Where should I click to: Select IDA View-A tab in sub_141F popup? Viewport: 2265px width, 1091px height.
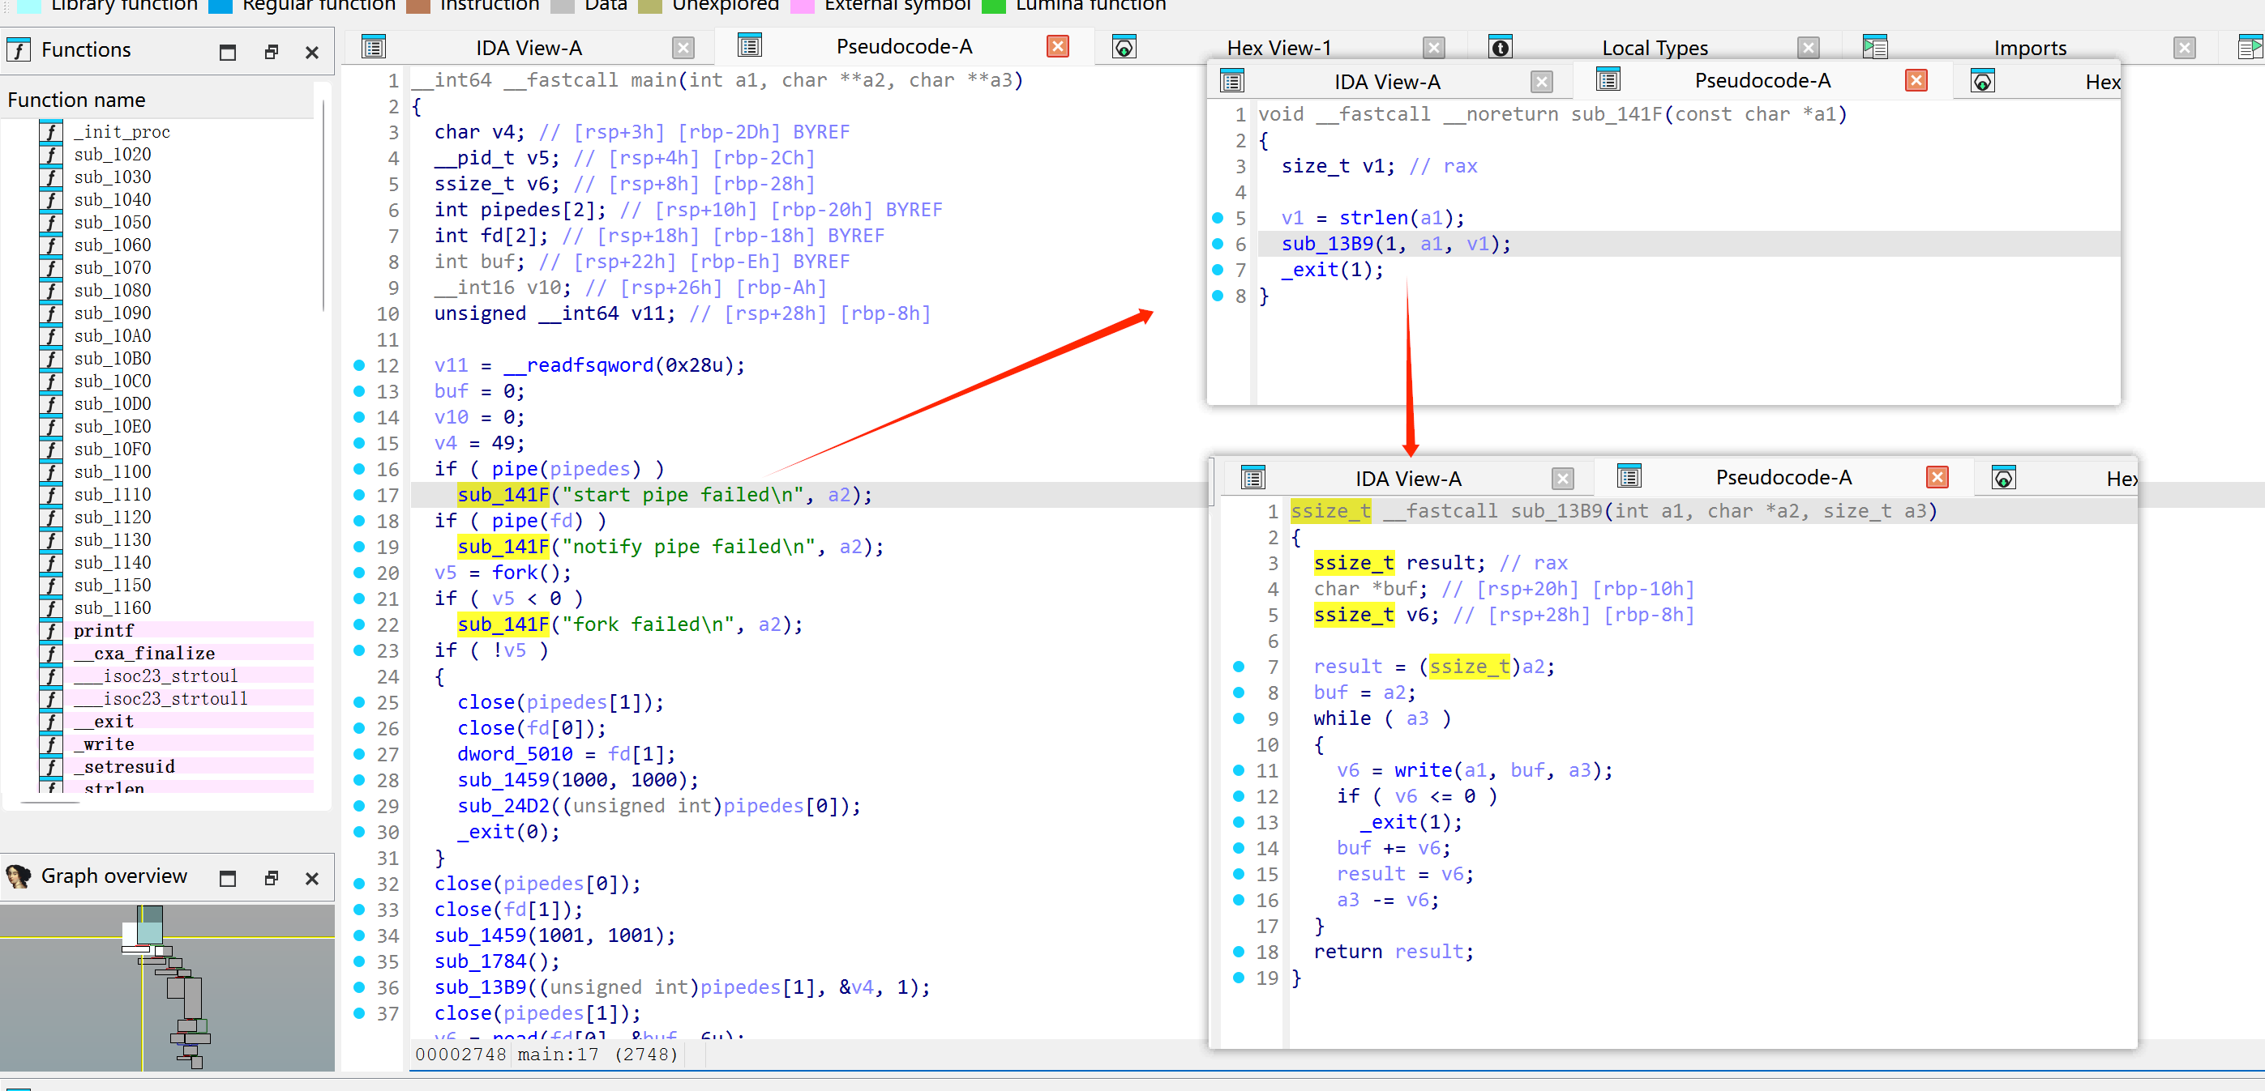click(1388, 82)
